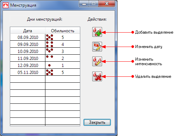Click the red app icon in title bar
The image size is (176, 136).
6,5
